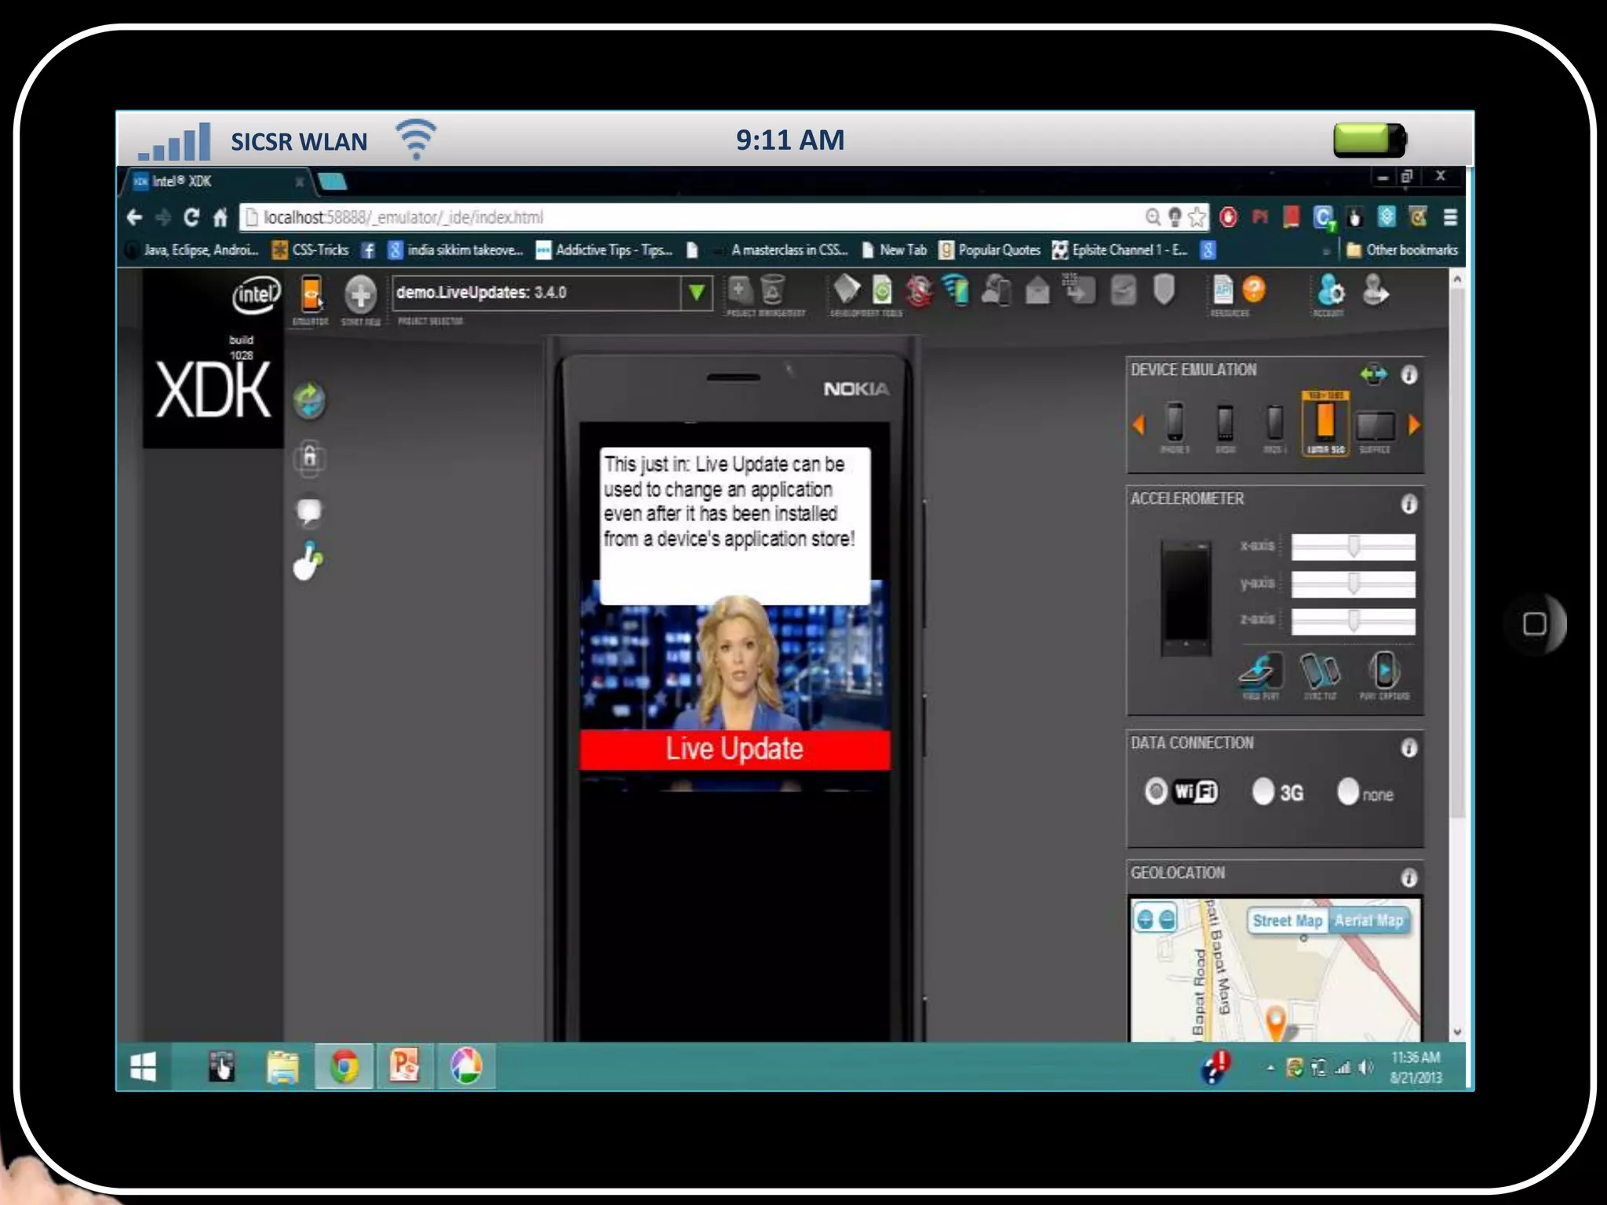Select the none data connection option
The image size is (1607, 1205).
[1348, 792]
